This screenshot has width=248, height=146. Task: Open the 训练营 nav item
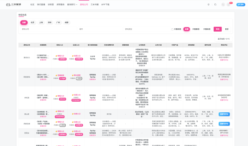click(51, 5)
